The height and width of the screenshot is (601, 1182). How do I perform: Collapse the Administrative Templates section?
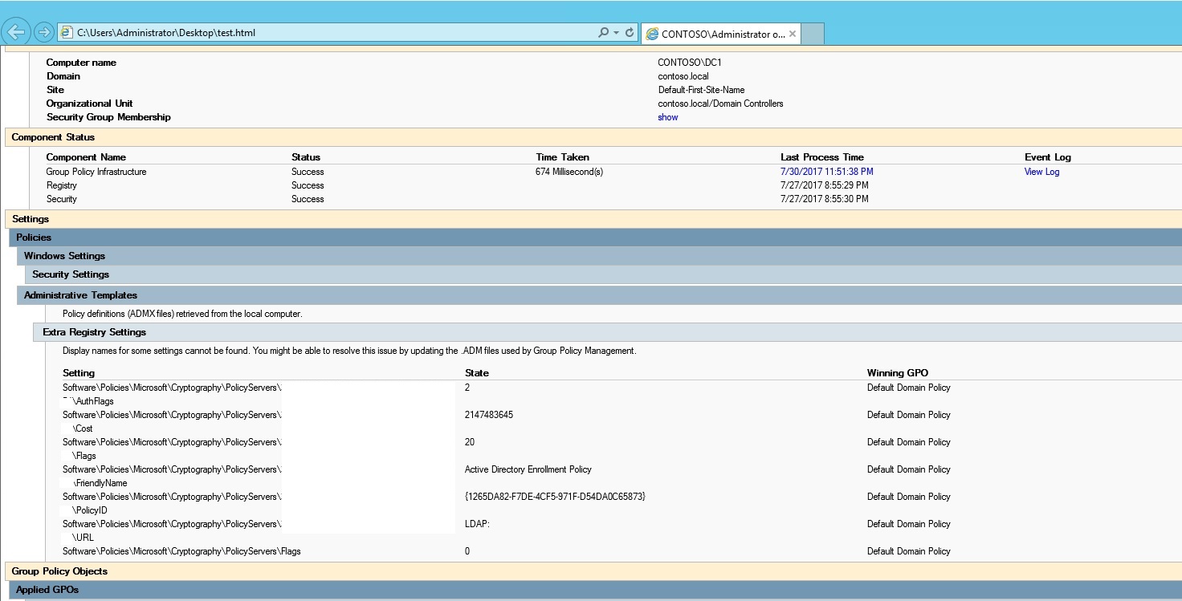[x=599, y=295]
